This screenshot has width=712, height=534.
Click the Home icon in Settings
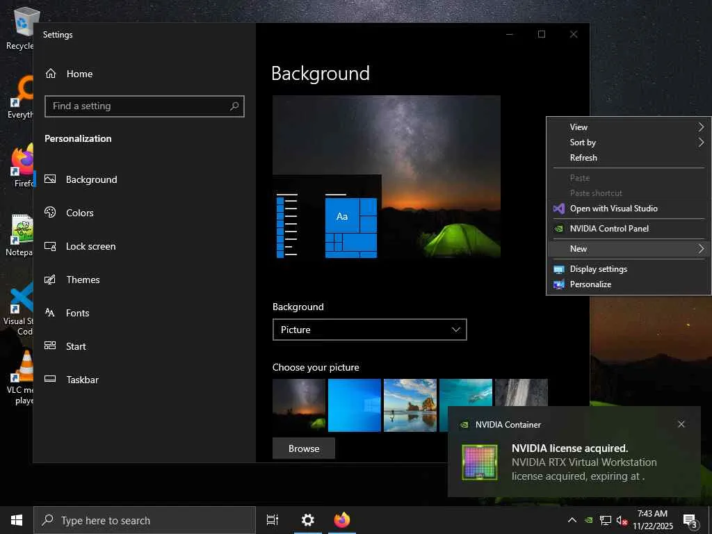[51, 74]
